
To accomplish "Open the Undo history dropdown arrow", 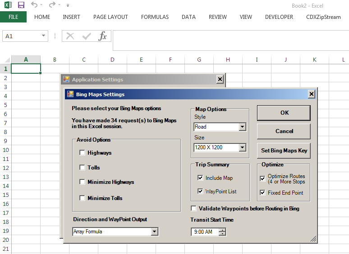I will click(41, 4).
